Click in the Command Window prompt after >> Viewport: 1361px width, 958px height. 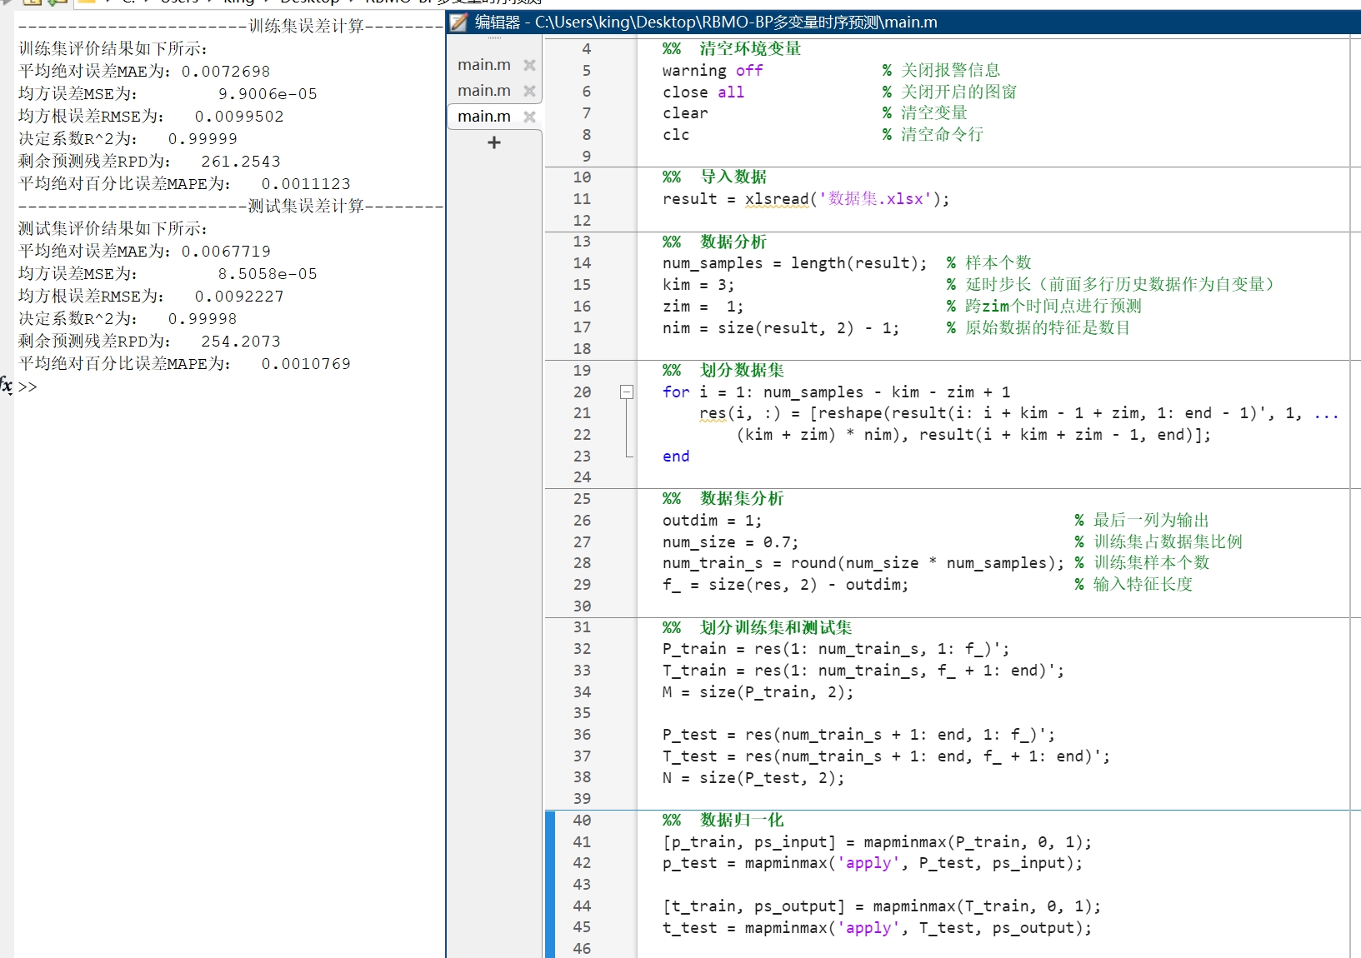[x=50, y=387]
